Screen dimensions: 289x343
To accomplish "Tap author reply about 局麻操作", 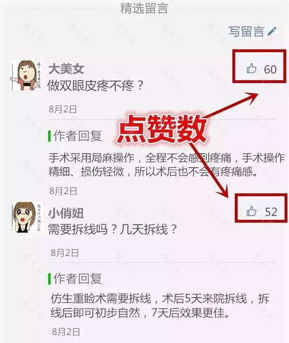I will [167, 165].
